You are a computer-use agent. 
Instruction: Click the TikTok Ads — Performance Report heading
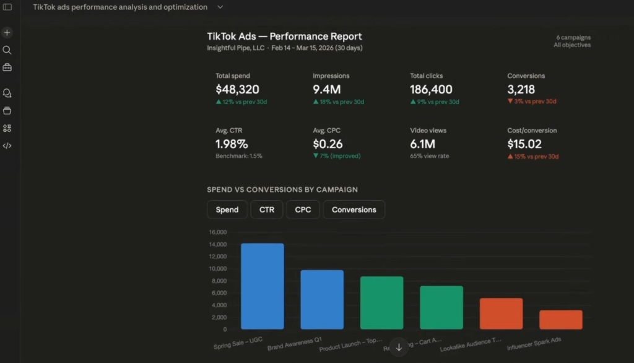(284, 37)
